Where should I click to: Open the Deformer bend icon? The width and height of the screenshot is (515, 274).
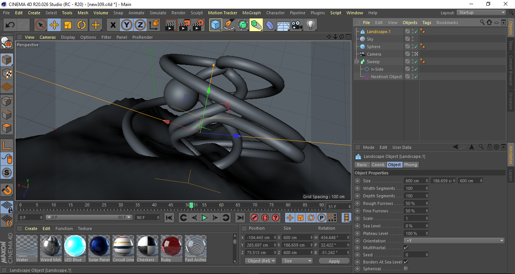pos(270,25)
